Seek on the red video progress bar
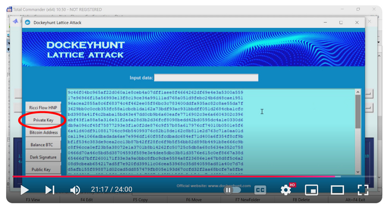 coord(173,177)
